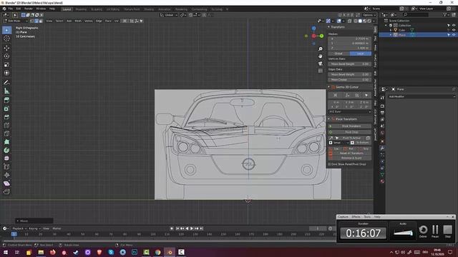Click the Stop button in recorder window
The height and width of the screenshot is (257, 458).
click(x=447, y=231)
